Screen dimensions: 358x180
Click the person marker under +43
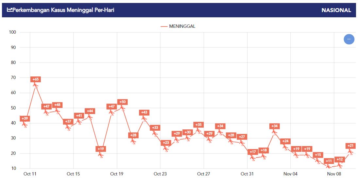click(144, 119)
